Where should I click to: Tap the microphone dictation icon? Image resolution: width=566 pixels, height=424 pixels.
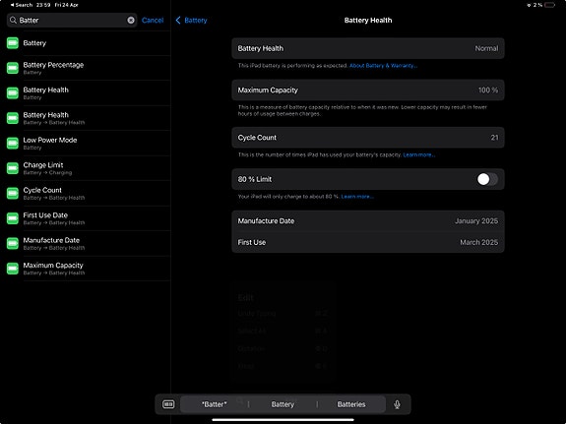pos(397,404)
